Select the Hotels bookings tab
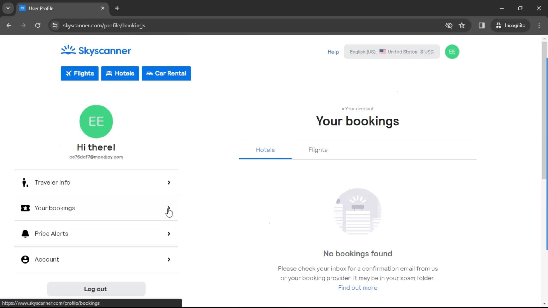 [265, 150]
